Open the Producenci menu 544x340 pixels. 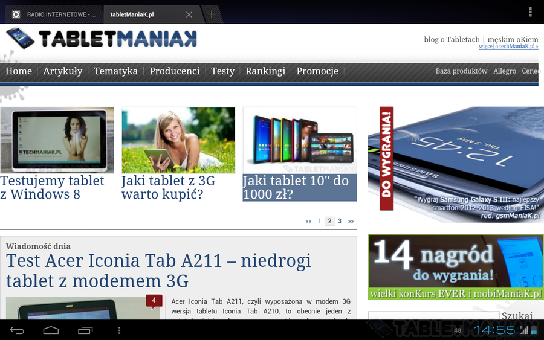pos(175,71)
